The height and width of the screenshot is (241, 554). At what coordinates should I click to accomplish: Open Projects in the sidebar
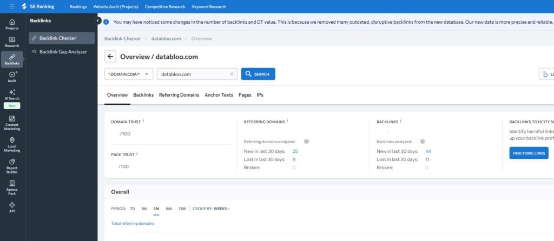tap(12, 24)
